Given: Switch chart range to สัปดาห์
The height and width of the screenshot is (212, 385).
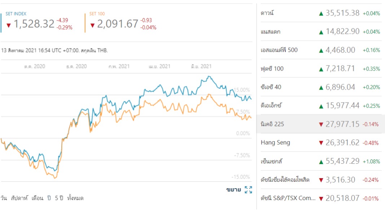Looking at the screenshot, I should [x=19, y=198].
